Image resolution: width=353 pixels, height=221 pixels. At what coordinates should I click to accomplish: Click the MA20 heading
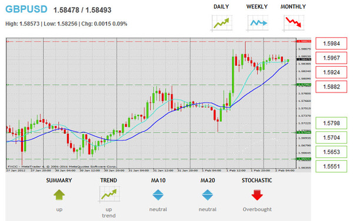click(208, 180)
